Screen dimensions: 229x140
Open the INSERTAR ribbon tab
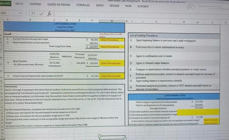pos(35,4)
